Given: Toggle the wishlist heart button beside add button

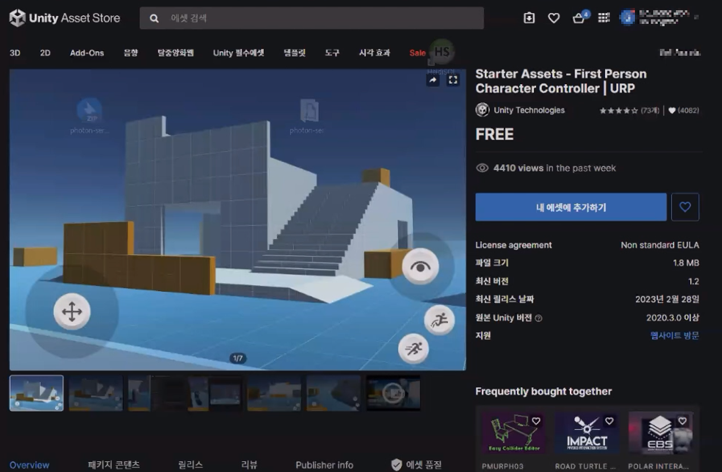Looking at the screenshot, I should (685, 207).
